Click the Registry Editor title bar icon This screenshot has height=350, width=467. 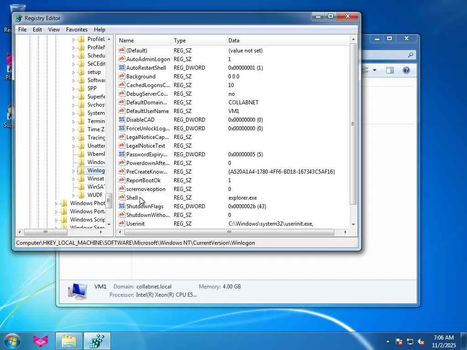click(x=18, y=18)
